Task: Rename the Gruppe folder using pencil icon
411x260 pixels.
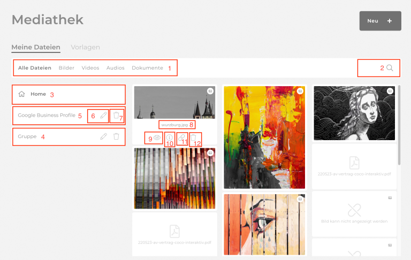Action: [x=103, y=136]
